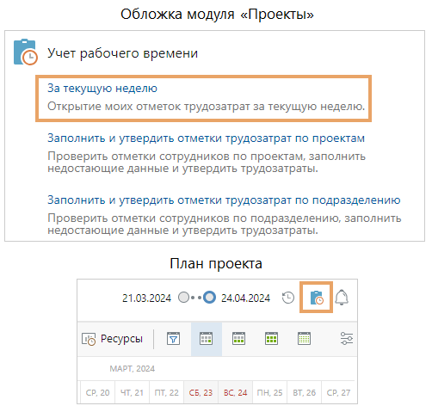432x412 pixels.
Task: Switch to the third calendar scale icon
Action: tap(271, 339)
